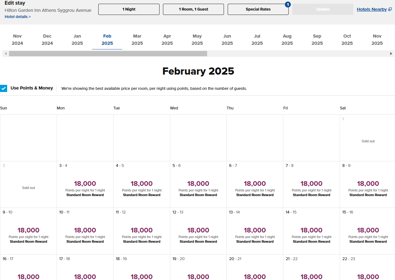
Task: Open the Hotels Nearby link
Action: tap(372, 9)
